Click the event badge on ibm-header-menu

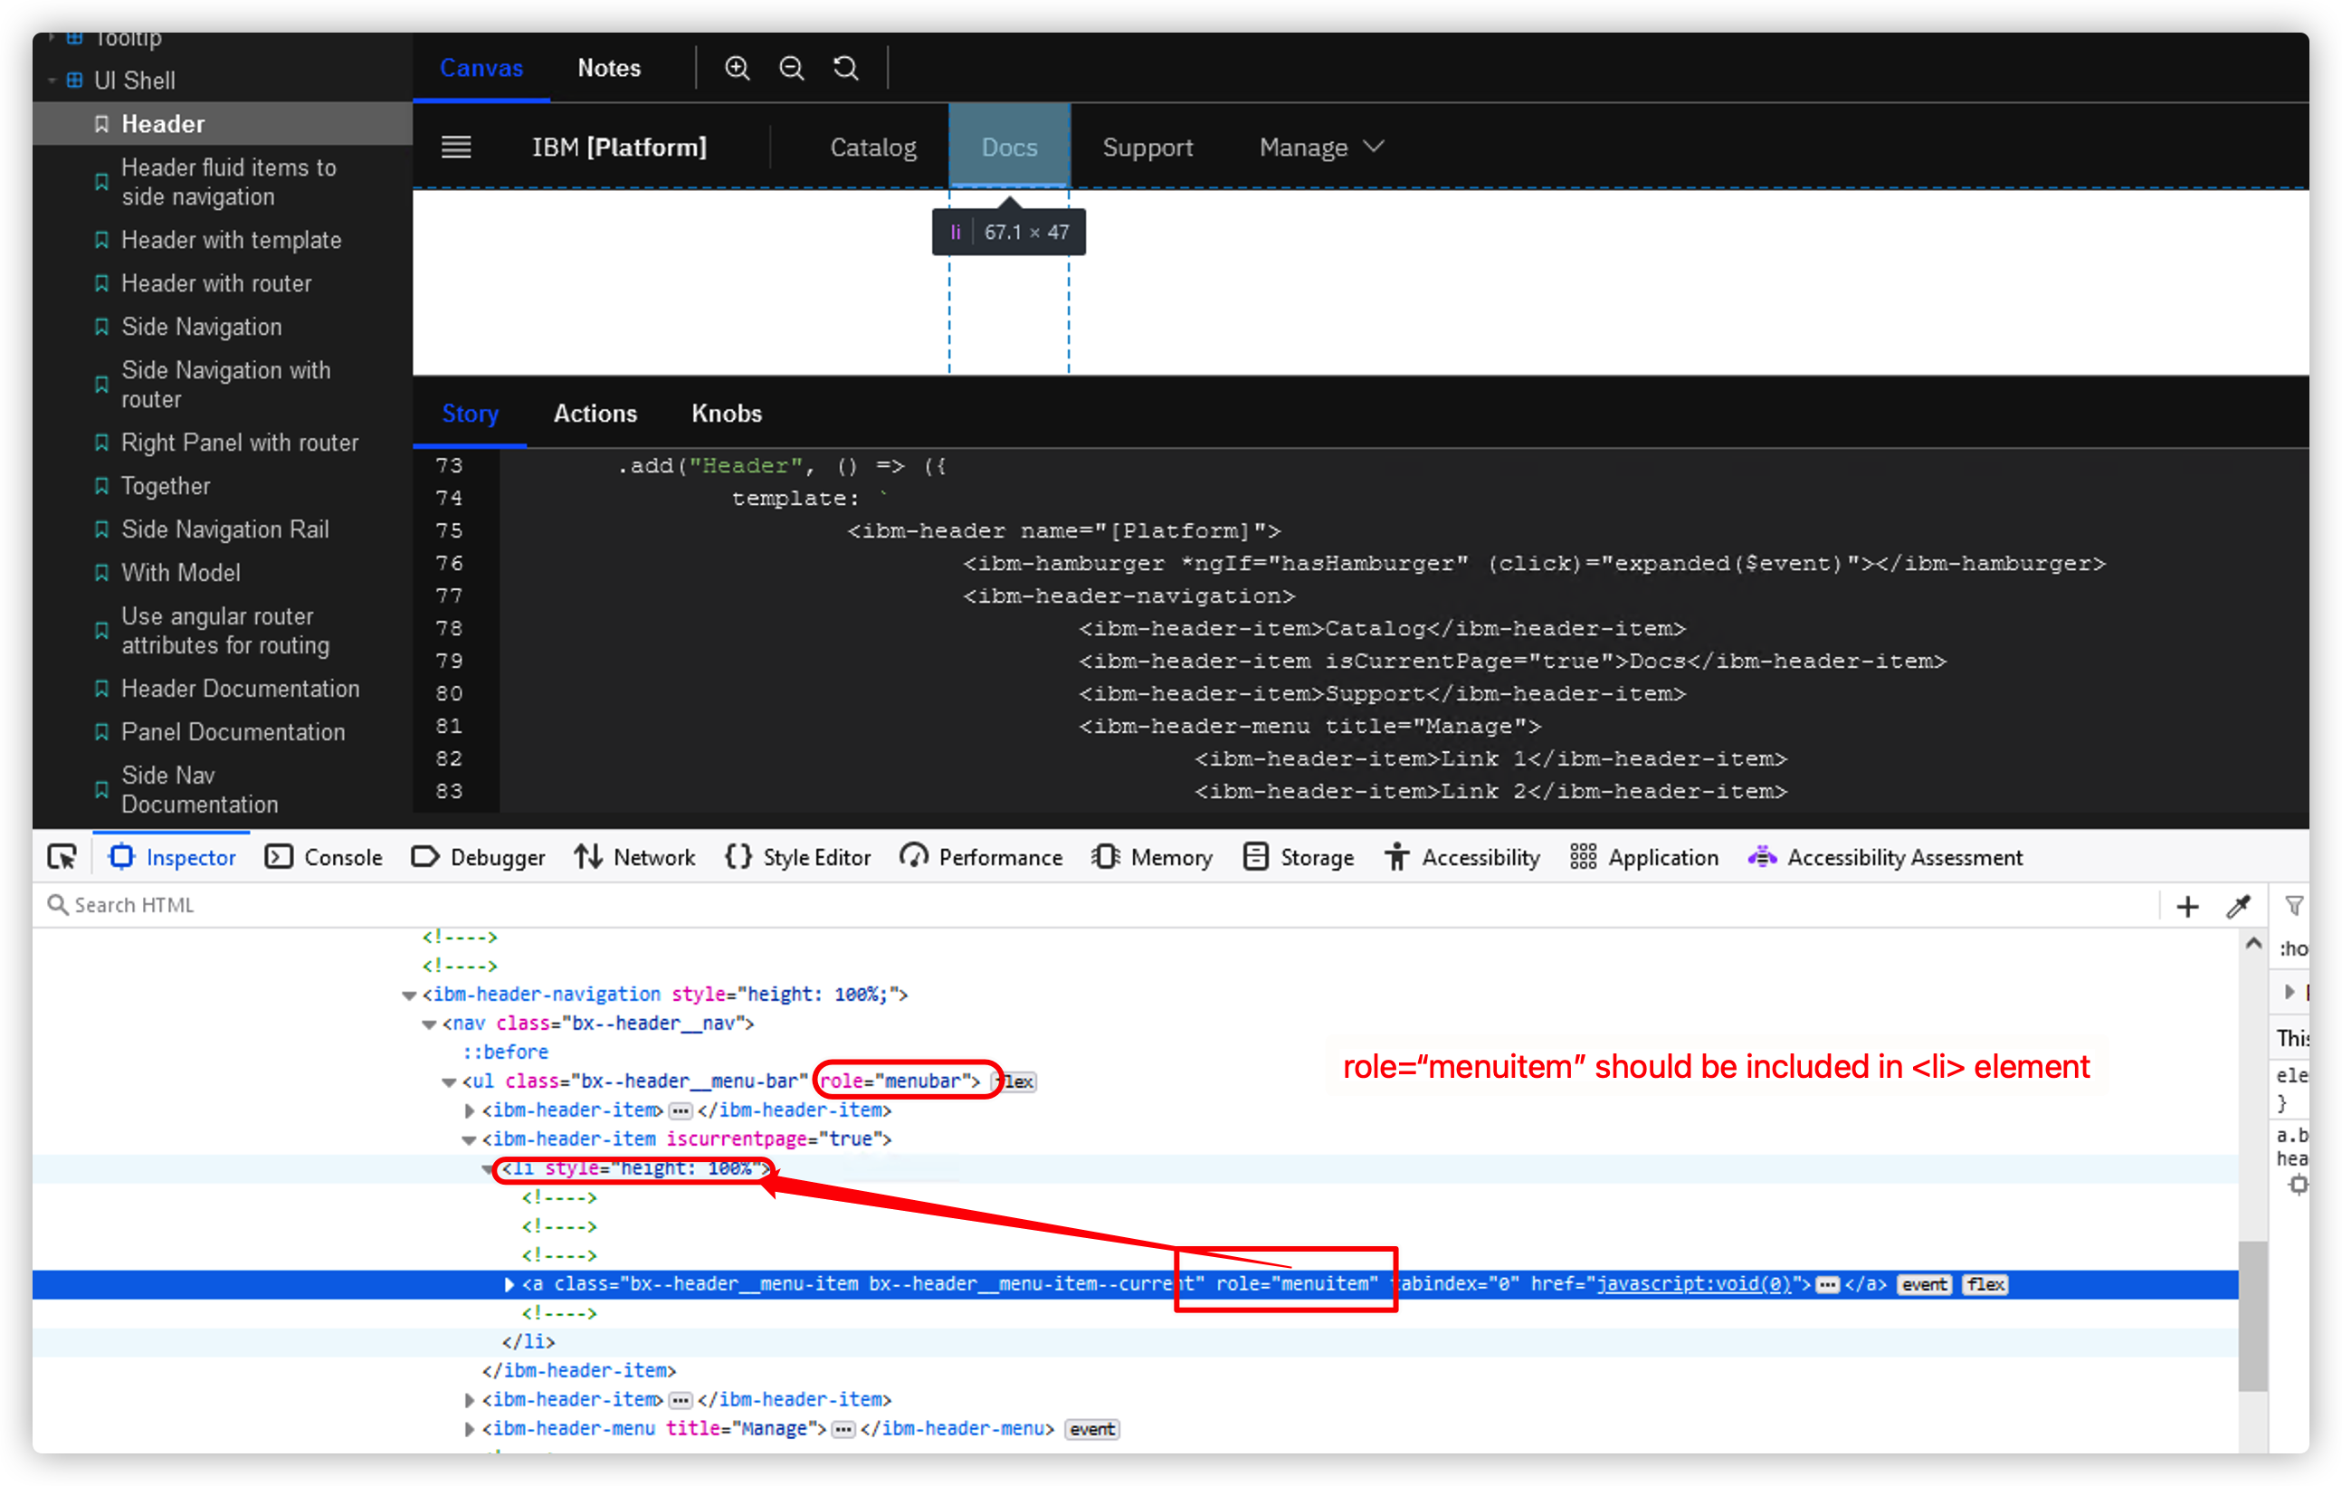click(x=1091, y=1429)
